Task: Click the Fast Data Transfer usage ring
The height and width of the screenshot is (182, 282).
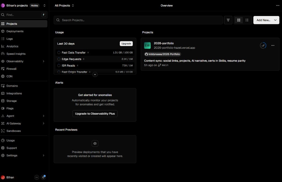Action: point(59,53)
